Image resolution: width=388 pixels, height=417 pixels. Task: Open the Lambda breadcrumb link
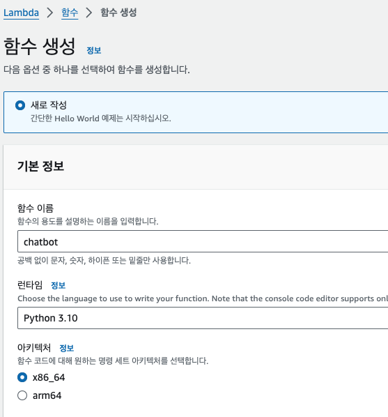click(x=21, y=13)
